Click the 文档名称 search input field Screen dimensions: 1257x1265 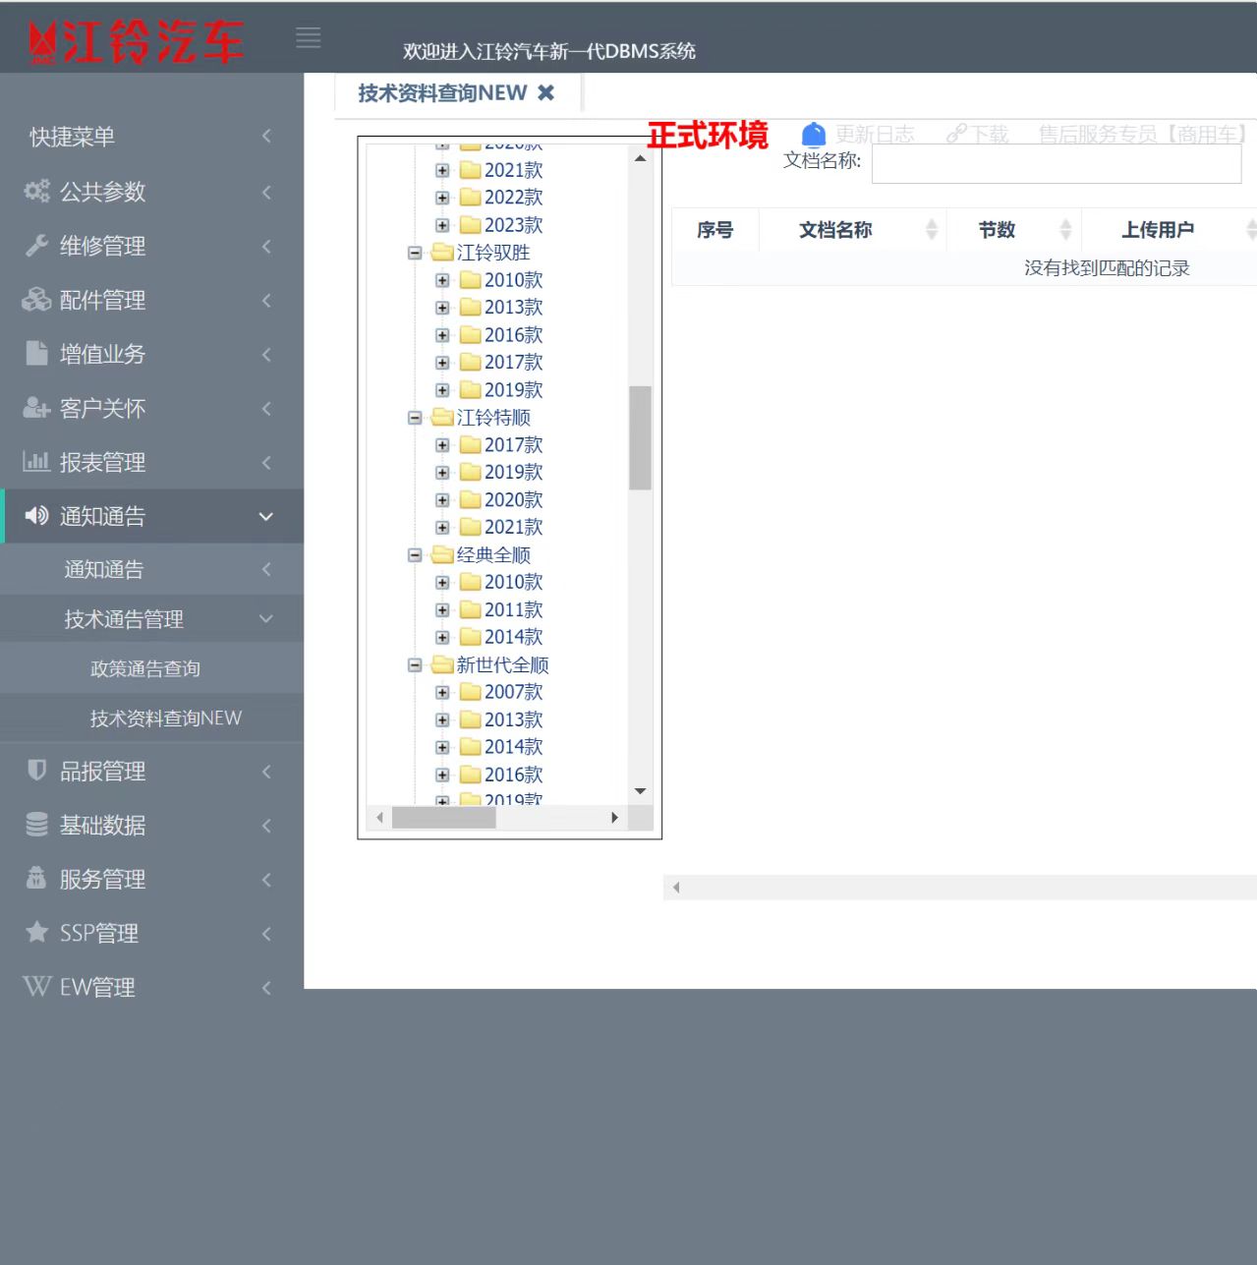(x=1056, y=163)
